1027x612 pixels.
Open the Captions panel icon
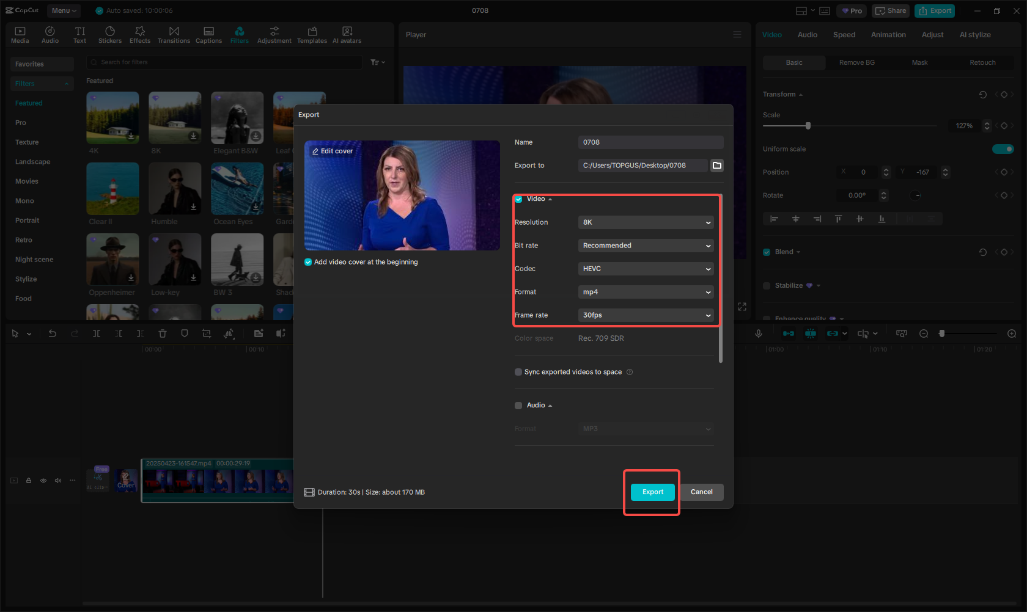pyautogui.click(x=208, y=35)
